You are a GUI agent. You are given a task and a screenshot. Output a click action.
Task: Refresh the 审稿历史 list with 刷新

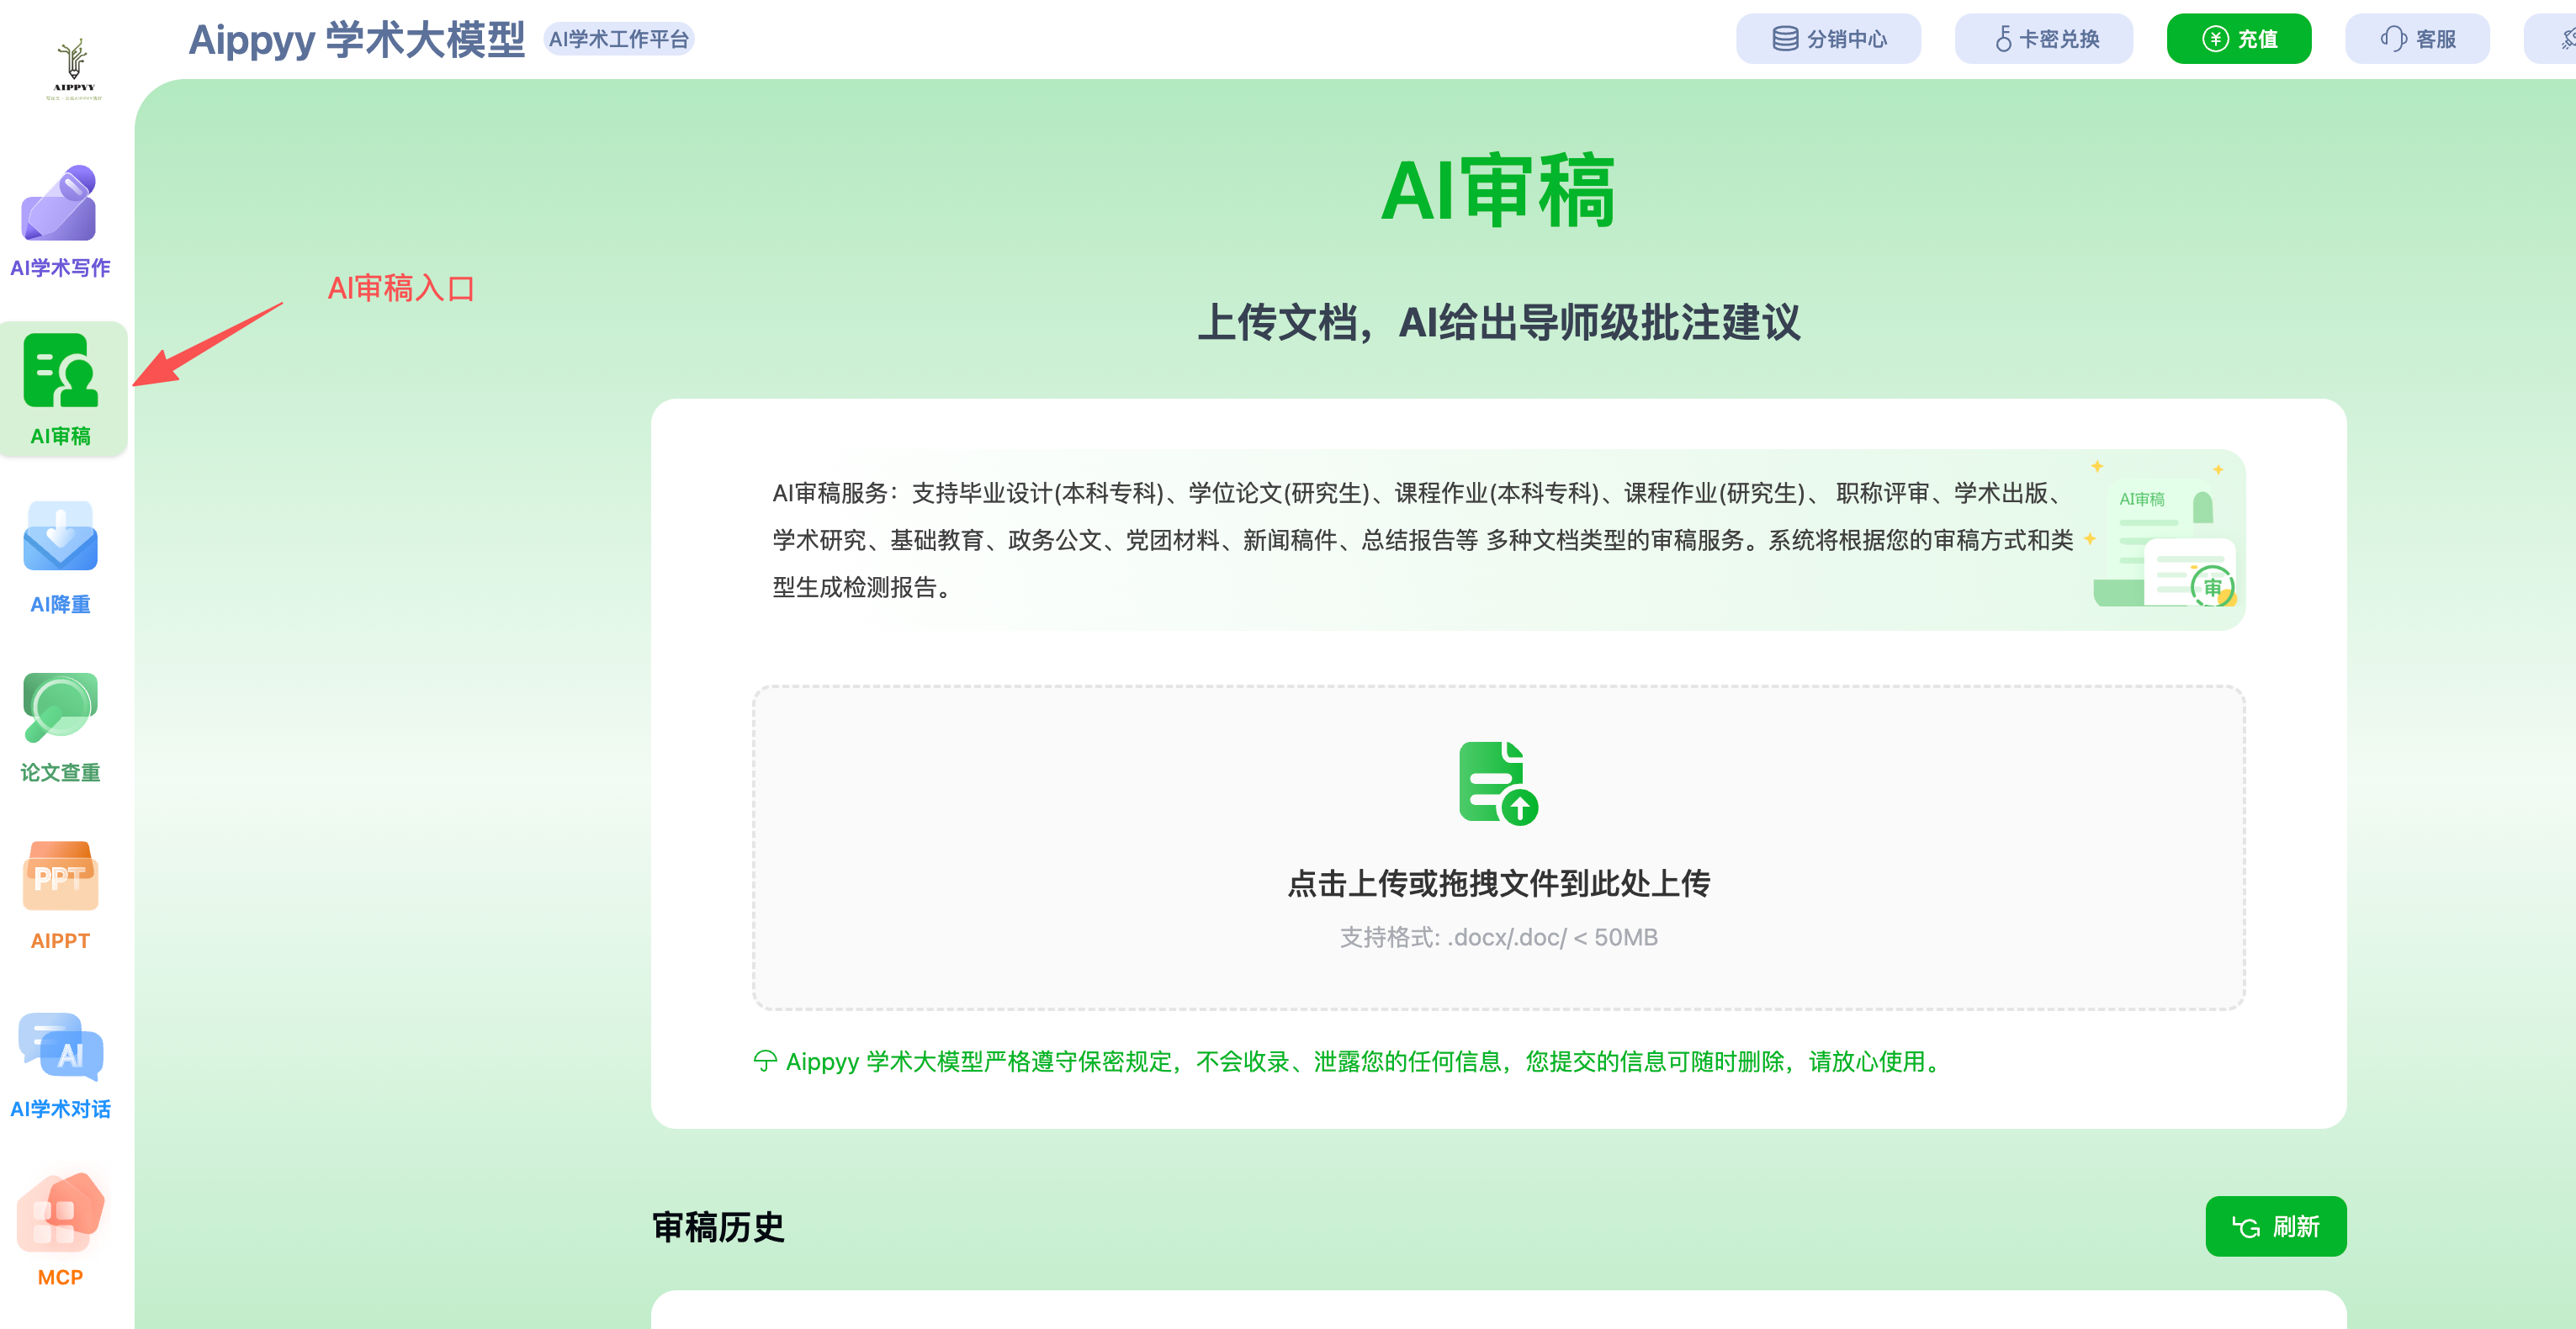point(2276,1226)
